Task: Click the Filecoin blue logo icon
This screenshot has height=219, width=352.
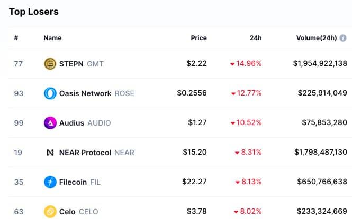Action: point(50,182)
